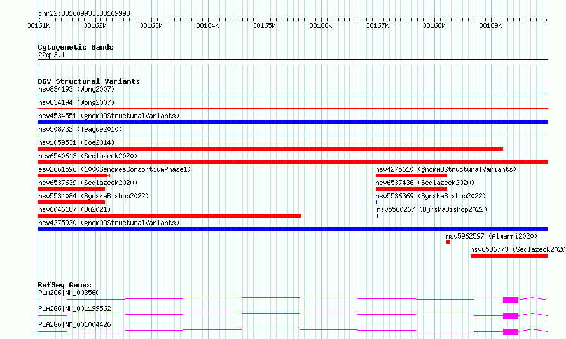Select nsv5534084 (ByrskaBishop2022) label
The height and width of the screenshot is (339, 566).
click(x=93, y=196)
